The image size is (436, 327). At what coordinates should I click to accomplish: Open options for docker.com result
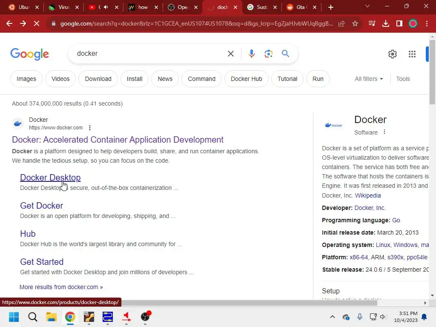[89, 128]
